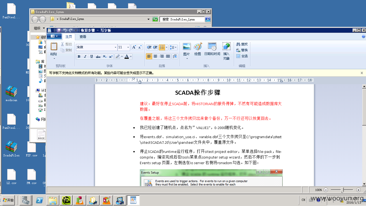Click document vertical scrollbar down arrow
Viewport: 366px width, 206px height.
(364, 184)
